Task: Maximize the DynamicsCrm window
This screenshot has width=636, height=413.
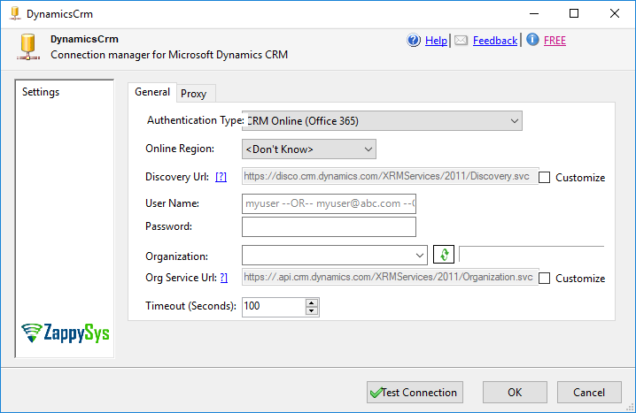Action: [x=574, y=14]
